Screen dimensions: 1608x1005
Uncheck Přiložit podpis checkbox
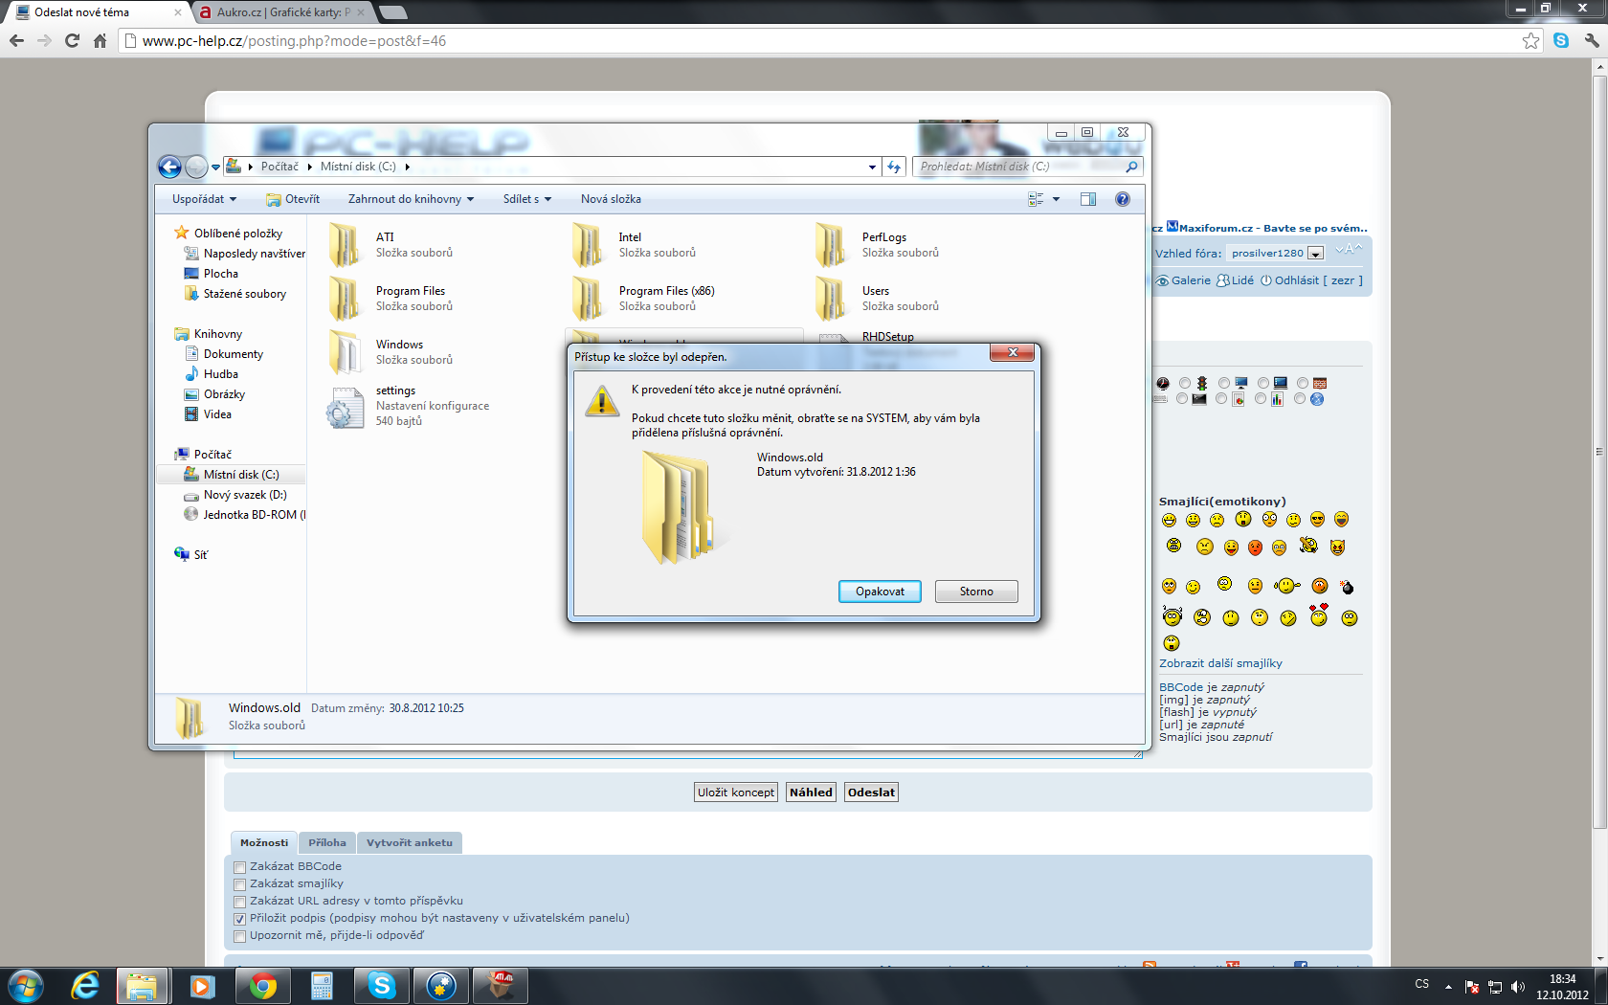[x=240, y=919]
